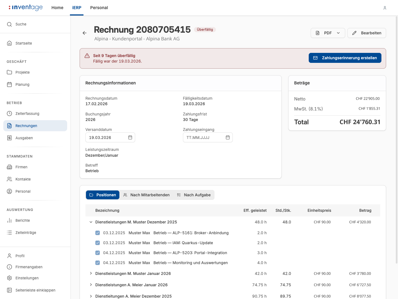Uncheck the Monitoring und Auswertungen entry

point(98,263)
